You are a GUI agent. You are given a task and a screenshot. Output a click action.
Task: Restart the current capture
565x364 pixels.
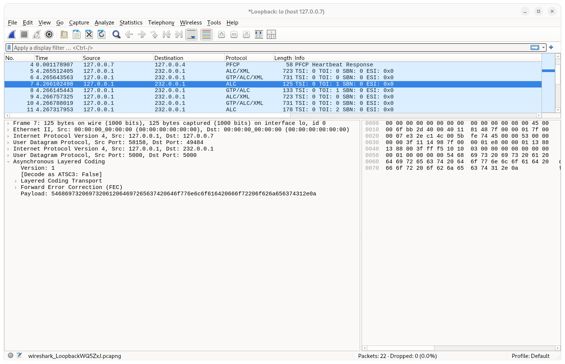tap(36, 34)
